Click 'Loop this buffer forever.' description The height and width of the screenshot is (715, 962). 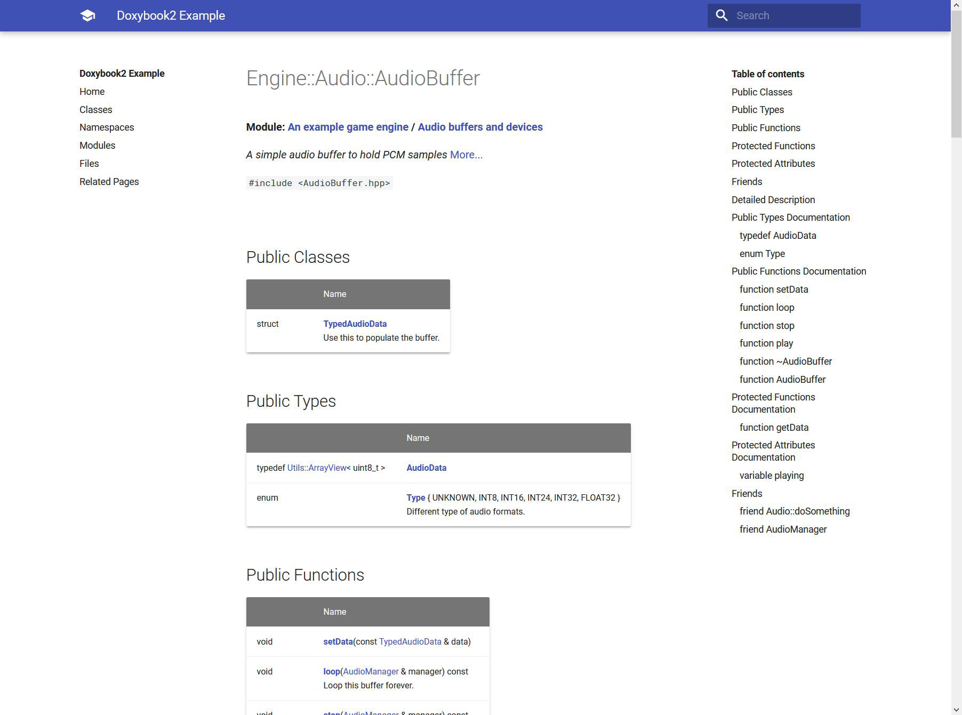coord(368,685)
